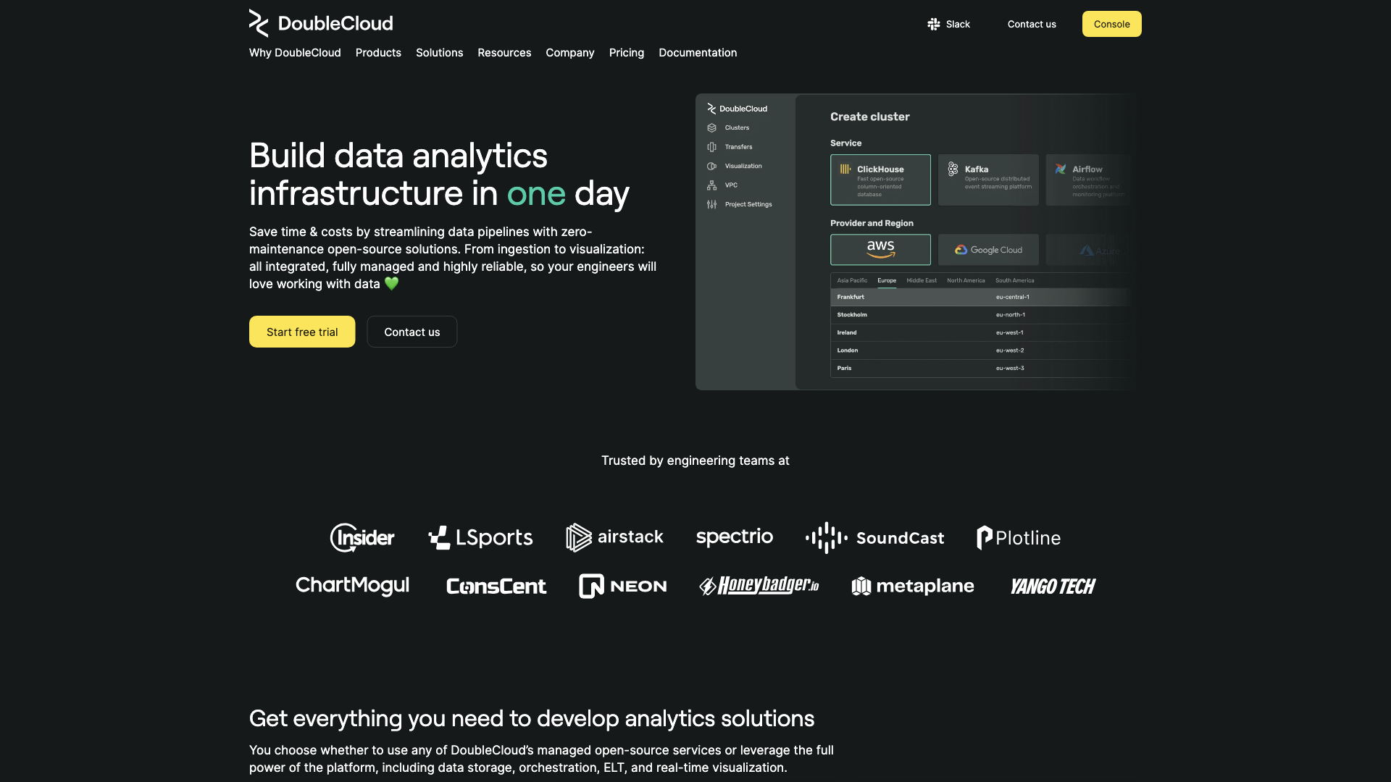Expand the Products navigation menu
This screenshot has height=782, width=1391.
point(378,53)
